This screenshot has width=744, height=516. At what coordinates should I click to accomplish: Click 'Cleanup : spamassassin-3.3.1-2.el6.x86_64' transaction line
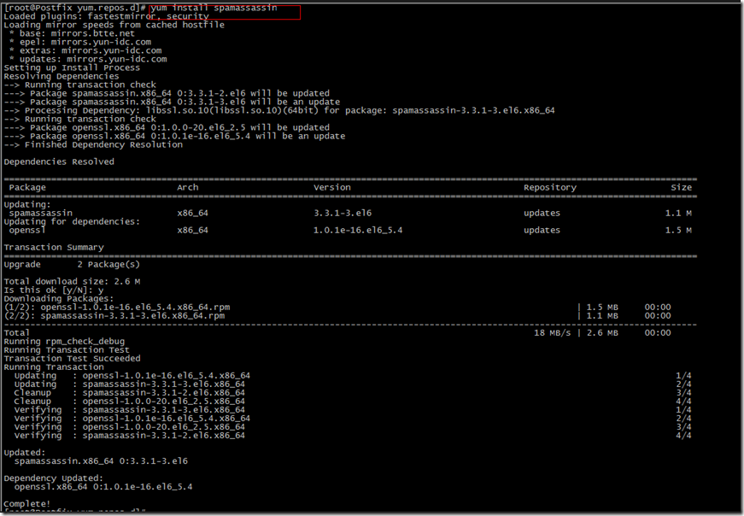(130, 392)
